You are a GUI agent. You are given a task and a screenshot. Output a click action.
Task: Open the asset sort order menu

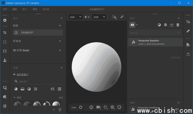(x=52, y=89)
